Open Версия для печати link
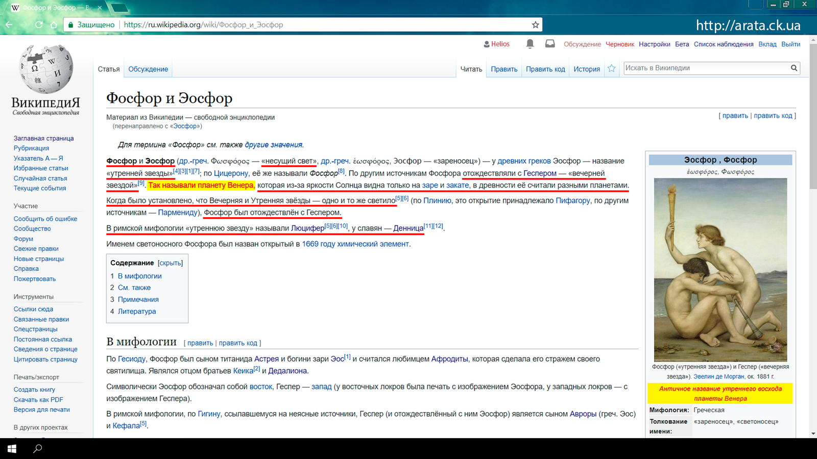Image resolution: width=817 pixels, height=459 pixels. (x=42, y=410)
